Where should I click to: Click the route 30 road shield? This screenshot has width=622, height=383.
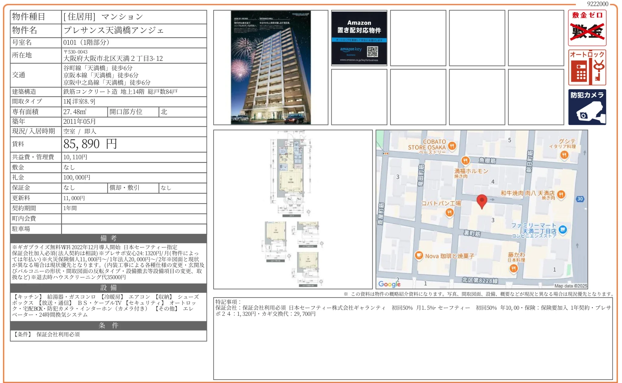click(x=580, y=199)
